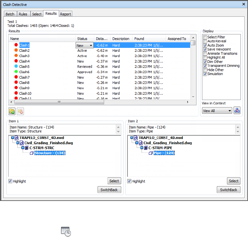Select Structure - (134) in Item 1 tree
Viewport: 248px width, 237px height.
tap(50, 153)
